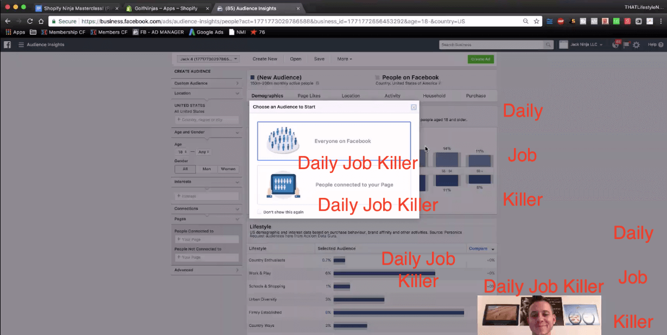
Task: Open the Jack 4 ad account dropdown
Action: (208, 59)
